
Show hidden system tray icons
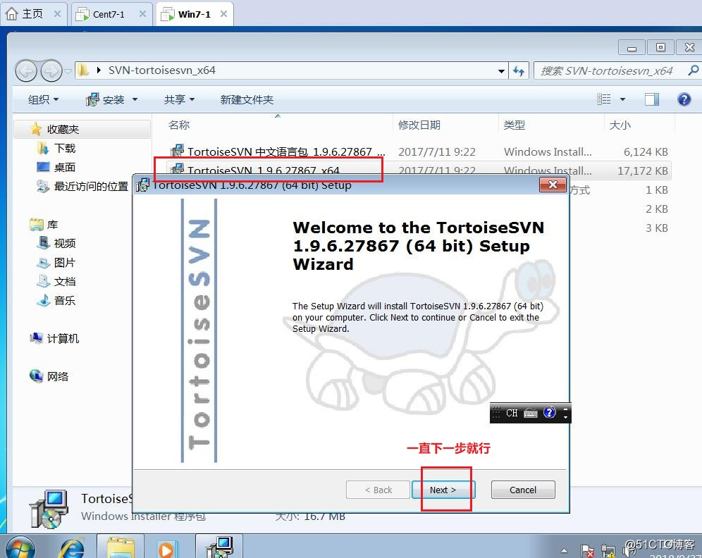point(564,551)
